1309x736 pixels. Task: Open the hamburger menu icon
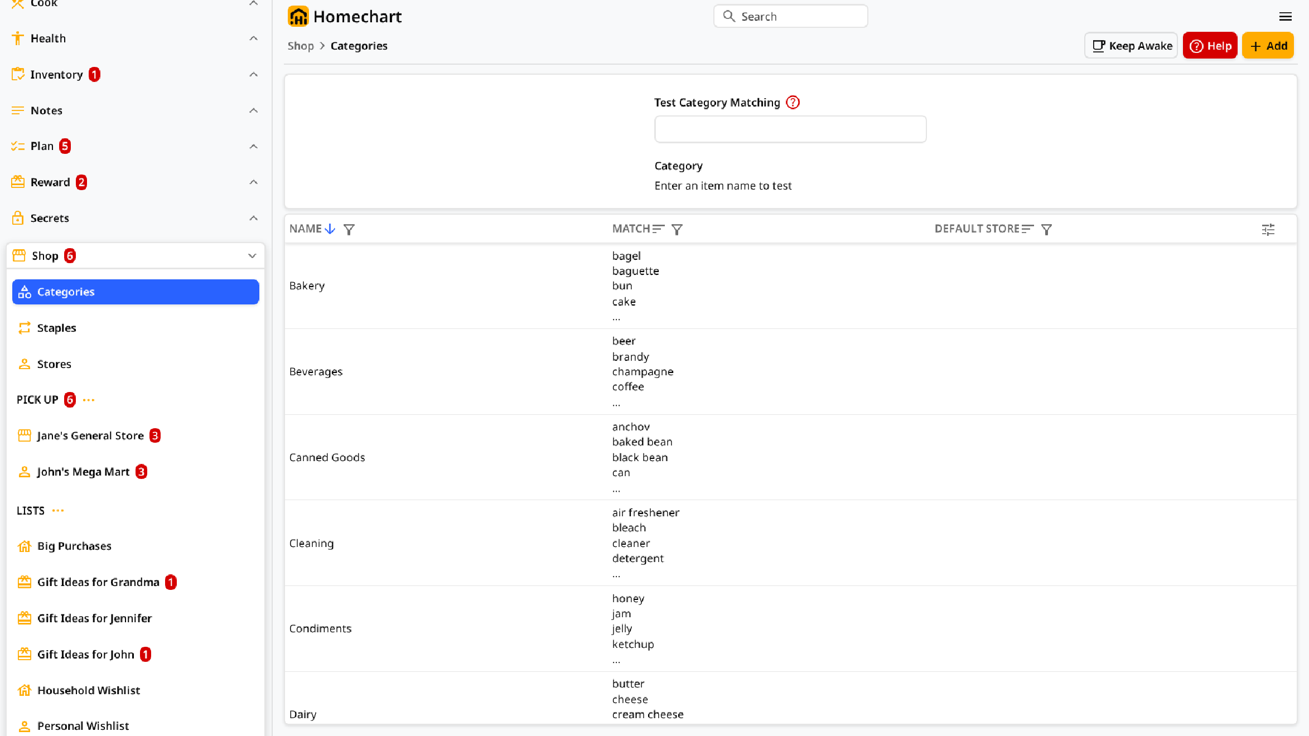(x=1285, y=17)
